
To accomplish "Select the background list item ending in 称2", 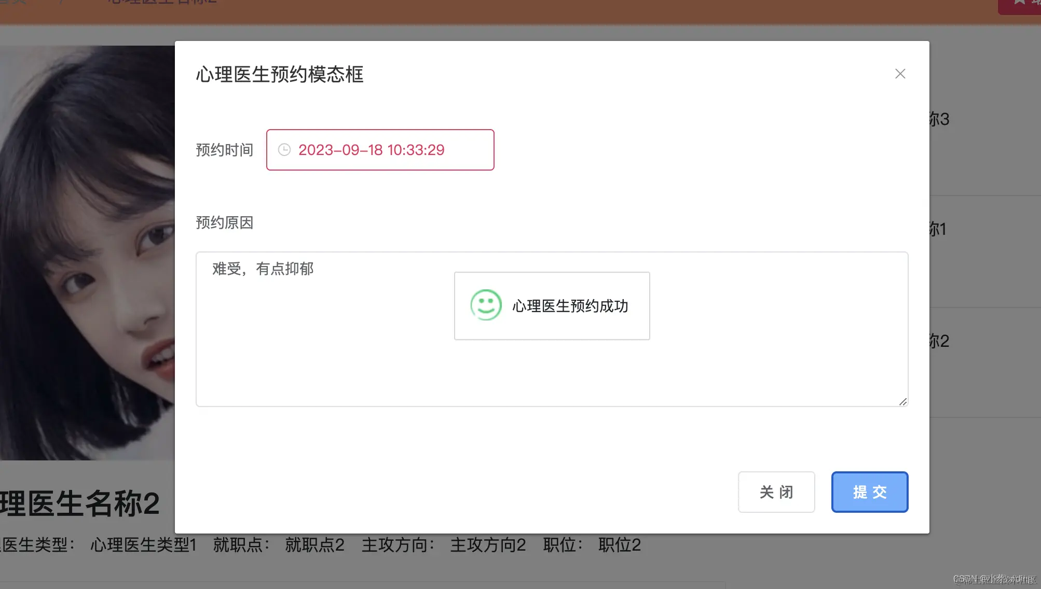I will coord(939,341).
